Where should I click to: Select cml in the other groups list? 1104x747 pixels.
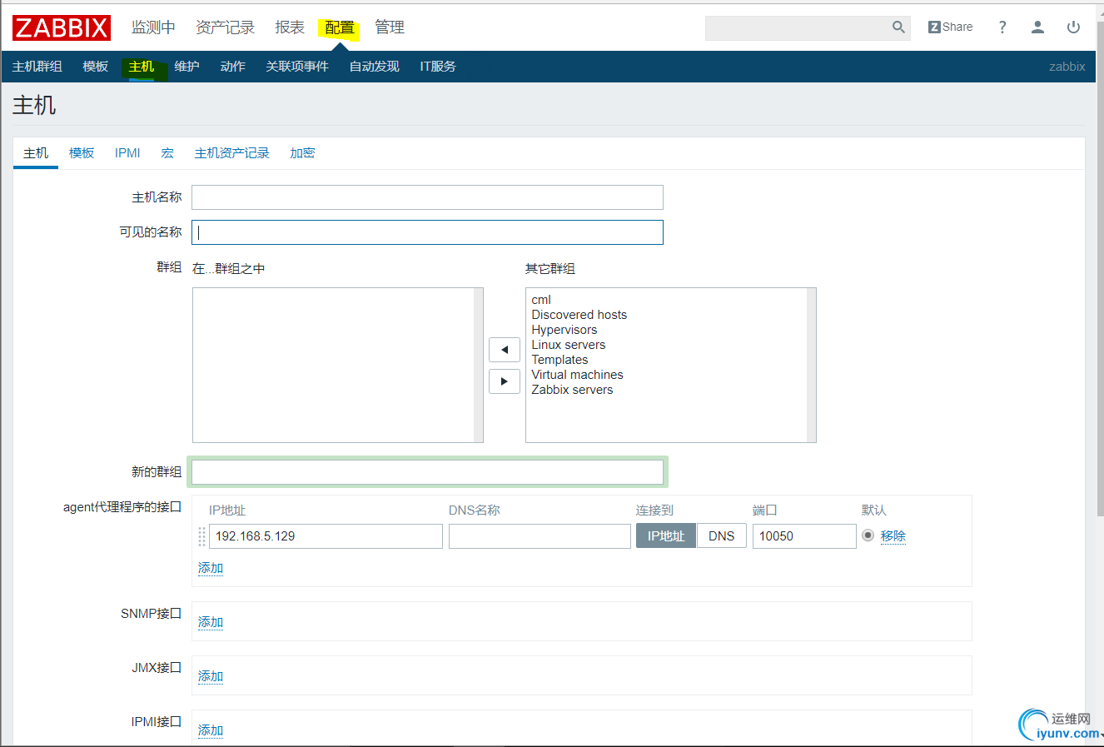(x=541, y=300)
